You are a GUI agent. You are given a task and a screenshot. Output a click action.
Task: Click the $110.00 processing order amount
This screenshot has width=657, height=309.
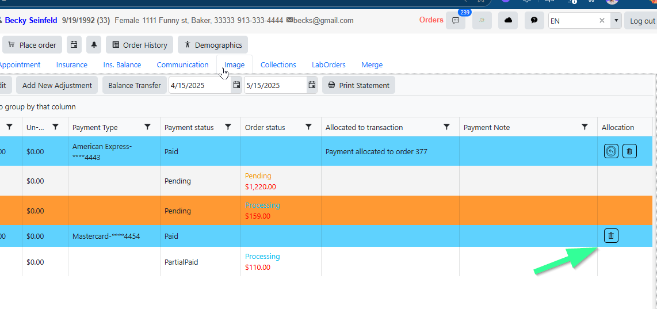click(258, 267)
